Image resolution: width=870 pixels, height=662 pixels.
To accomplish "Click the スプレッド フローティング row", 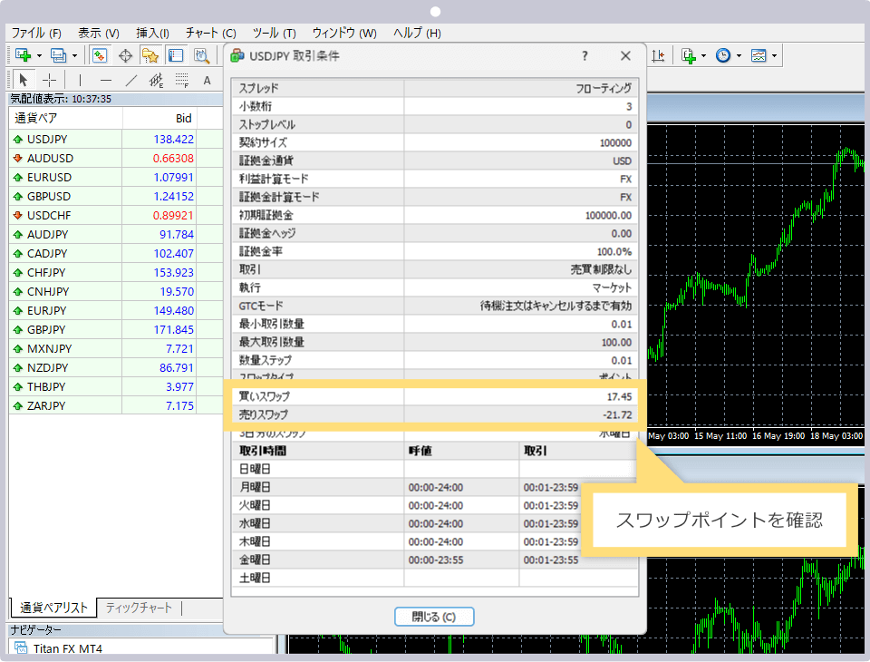I will pyautogui.click(x=435, y=88).
